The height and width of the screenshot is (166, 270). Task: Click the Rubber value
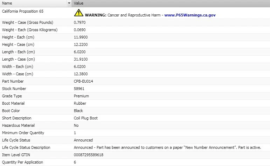click(x=80, y=104)
